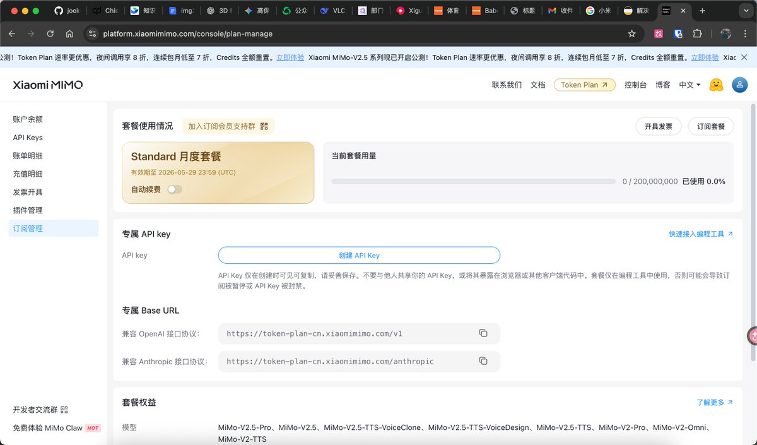Image resolution: width=757 pixels, height=445 pixels.
Task: Click the '0 / 200,000,000' usage text
Action: 650,181
